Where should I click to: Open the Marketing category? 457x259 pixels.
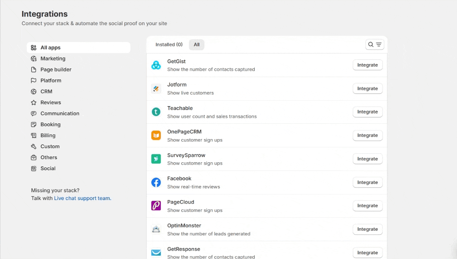[x=53, y=59]
